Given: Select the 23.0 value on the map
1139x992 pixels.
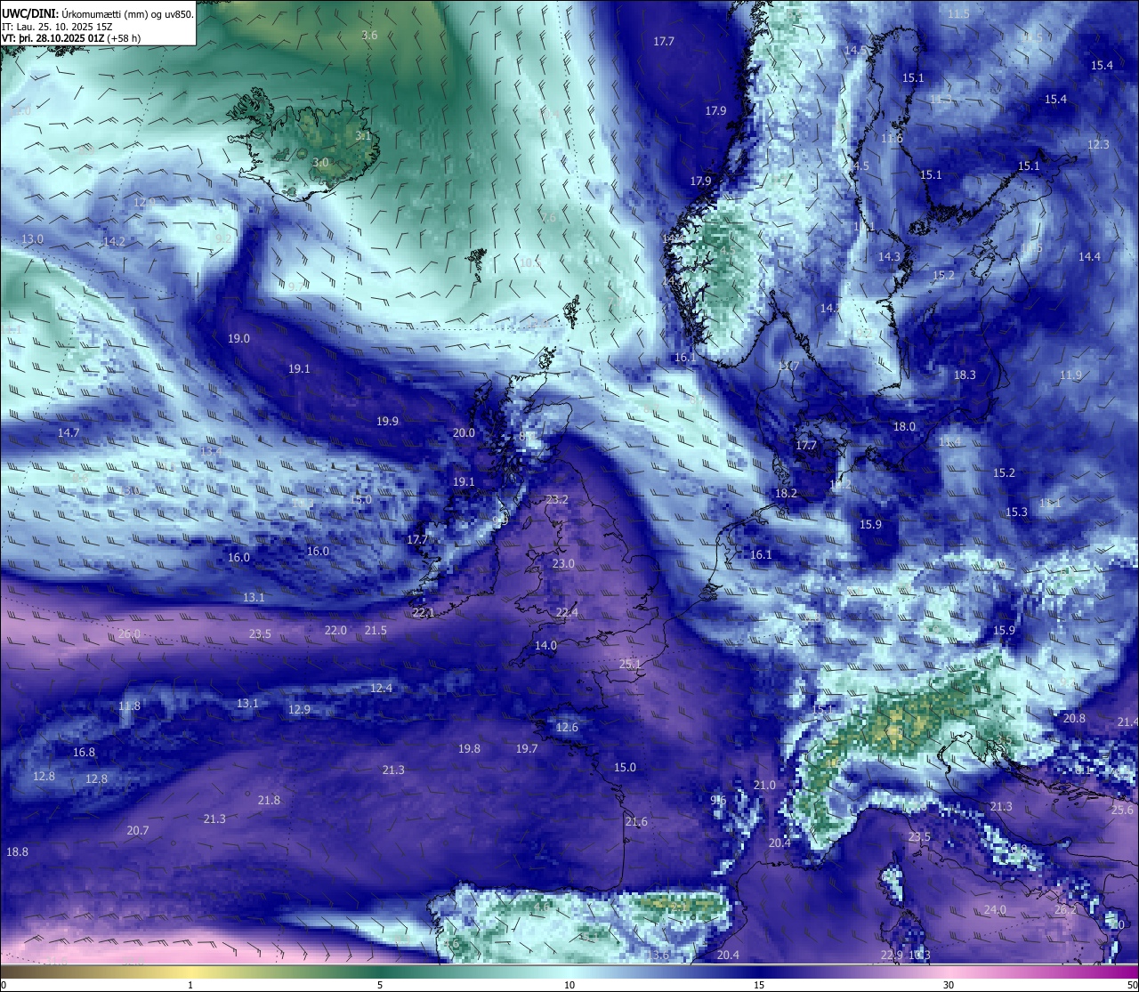Looking at the screenshot, I should (x=563, y=564).
